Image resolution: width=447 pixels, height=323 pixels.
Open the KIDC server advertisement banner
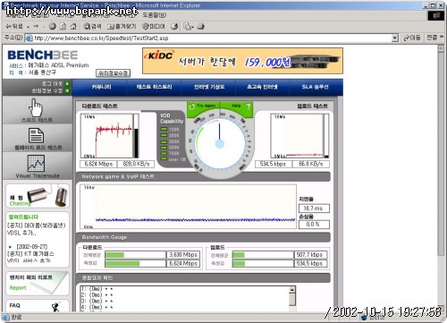pyautogui.click(x=242, y=61)
